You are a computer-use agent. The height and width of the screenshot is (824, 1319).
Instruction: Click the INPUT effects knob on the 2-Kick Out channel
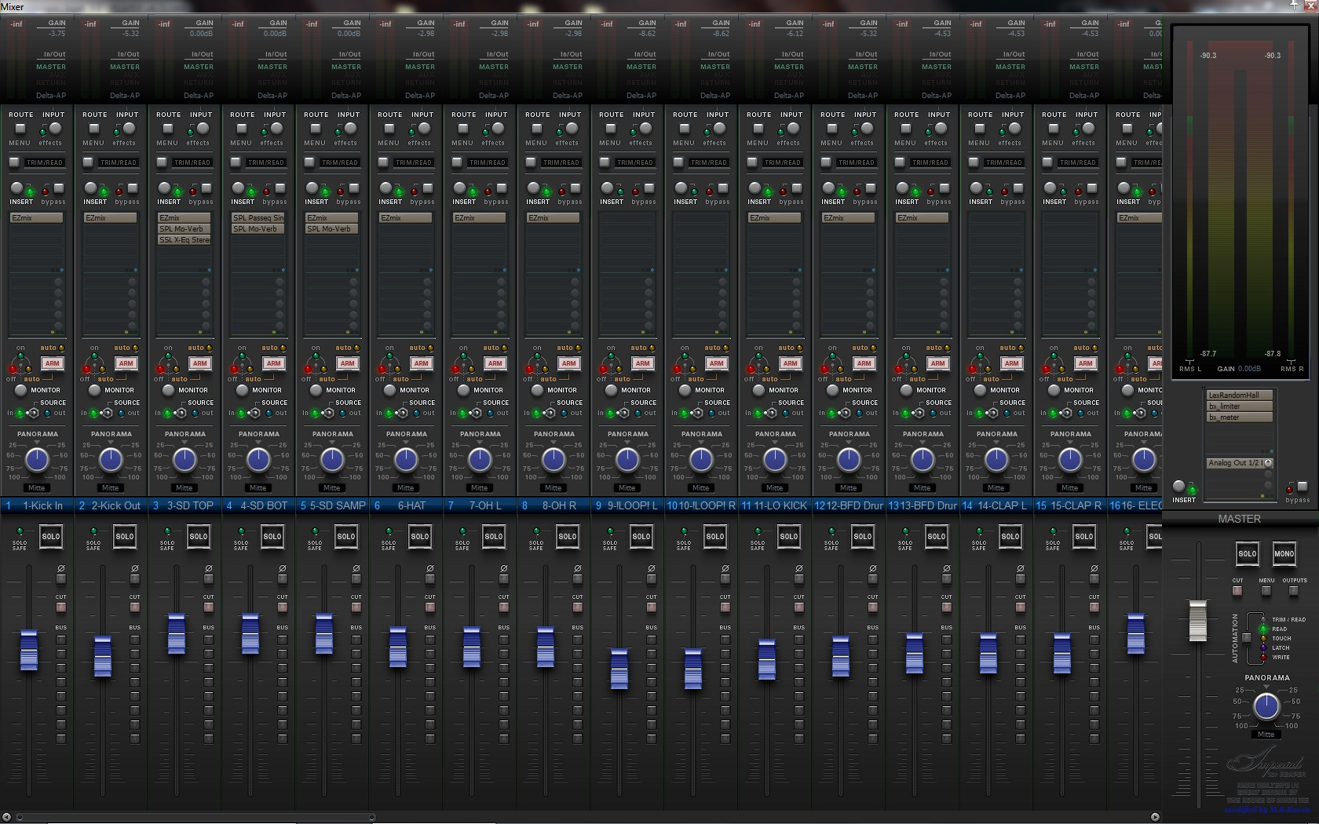(130, 129)
